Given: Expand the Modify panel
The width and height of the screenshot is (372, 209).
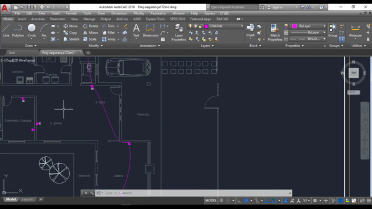Looking at the screenshot, I should pos(95,45).
